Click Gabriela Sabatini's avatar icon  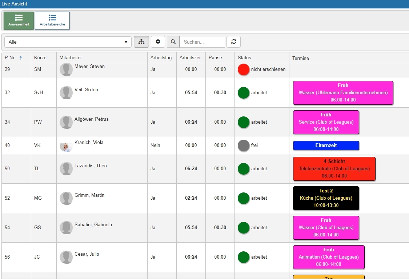click(66, 228)
